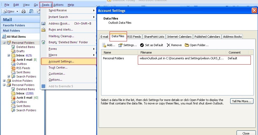This screenshot has height=135, width=258.
Task: Choose Trust Center... from Tools menu
Action: pos(58,67)
